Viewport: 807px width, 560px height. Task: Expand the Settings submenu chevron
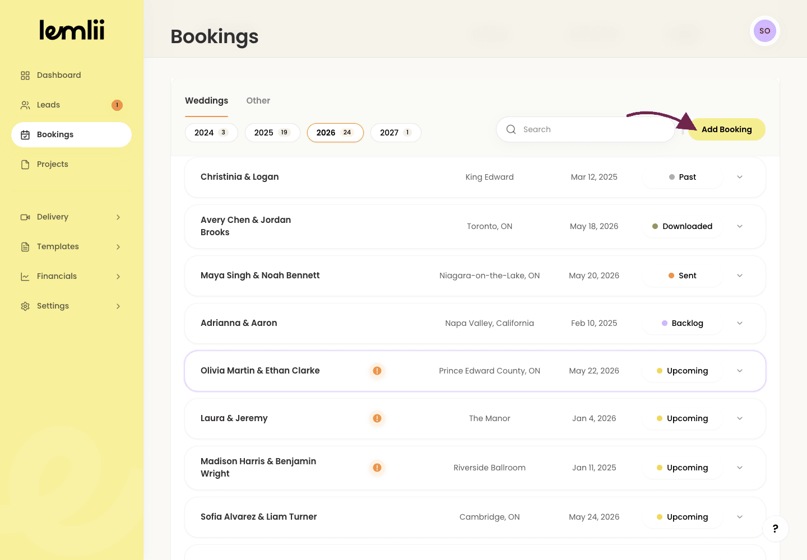click(x=118, y=306)
